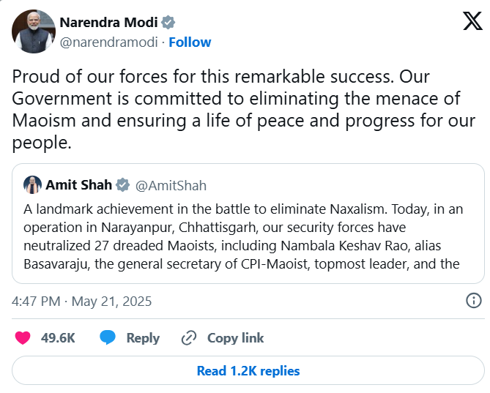Click the heart like icon
This screenshot has height=393, width=490.
(x=23, y=337)
